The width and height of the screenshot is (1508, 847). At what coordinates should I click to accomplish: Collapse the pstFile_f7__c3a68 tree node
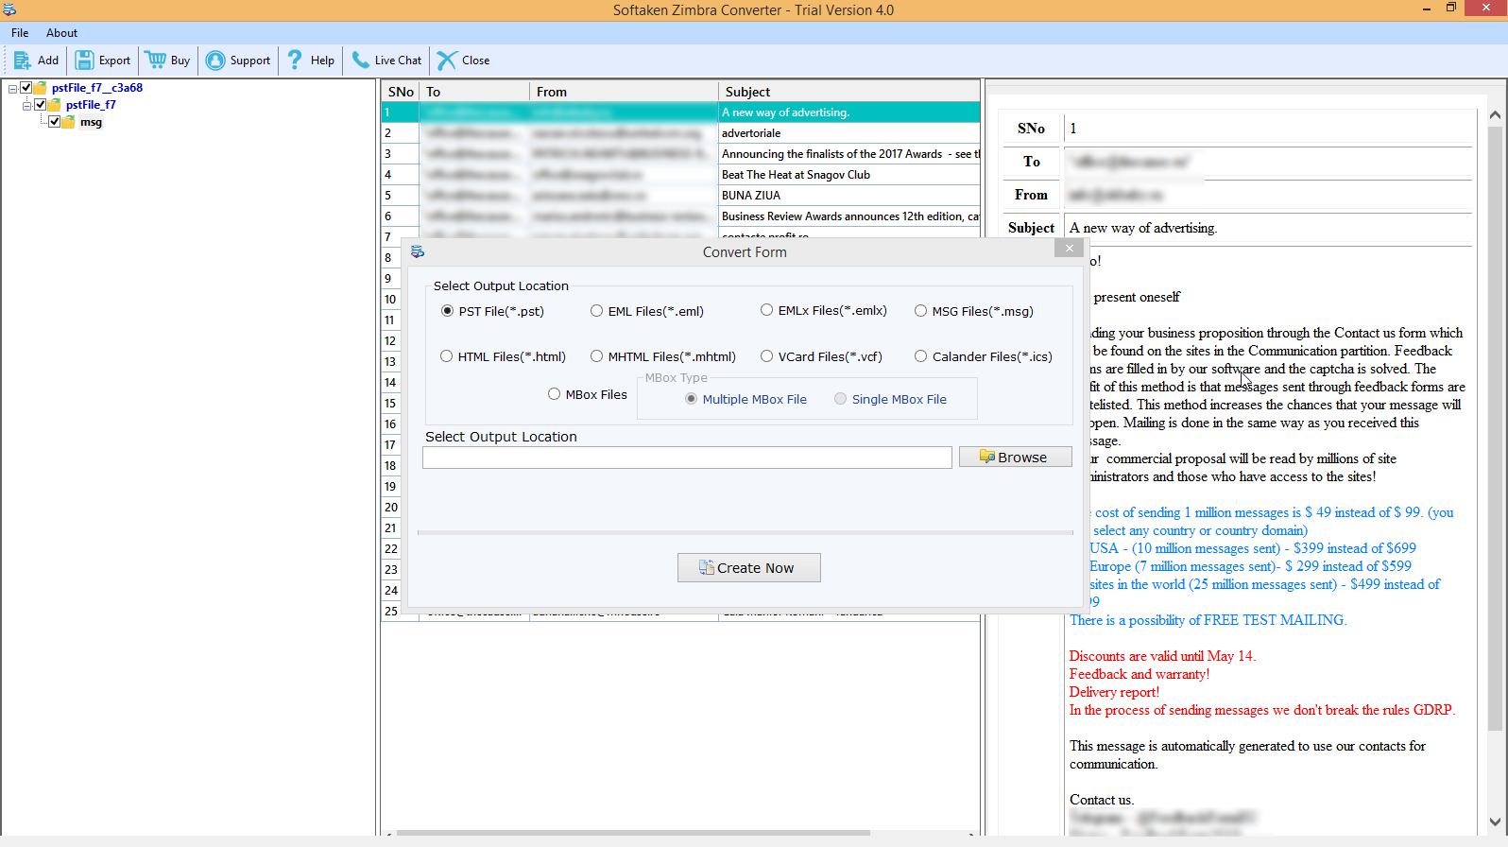[13, 89]
